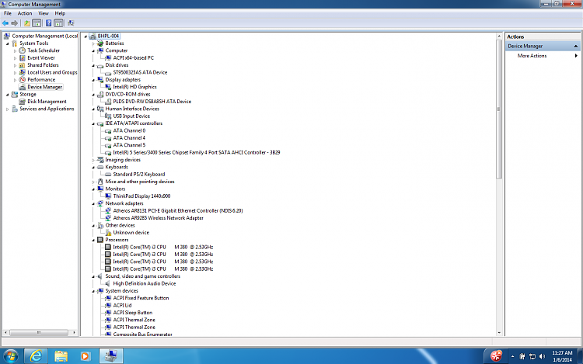
Task: Click the device list vertical scrollbar
Action: point(499,109)
